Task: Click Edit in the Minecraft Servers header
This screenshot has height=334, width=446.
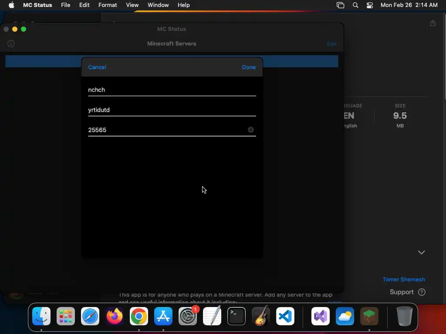Action: pyautogui.click(x=331, y=44)
